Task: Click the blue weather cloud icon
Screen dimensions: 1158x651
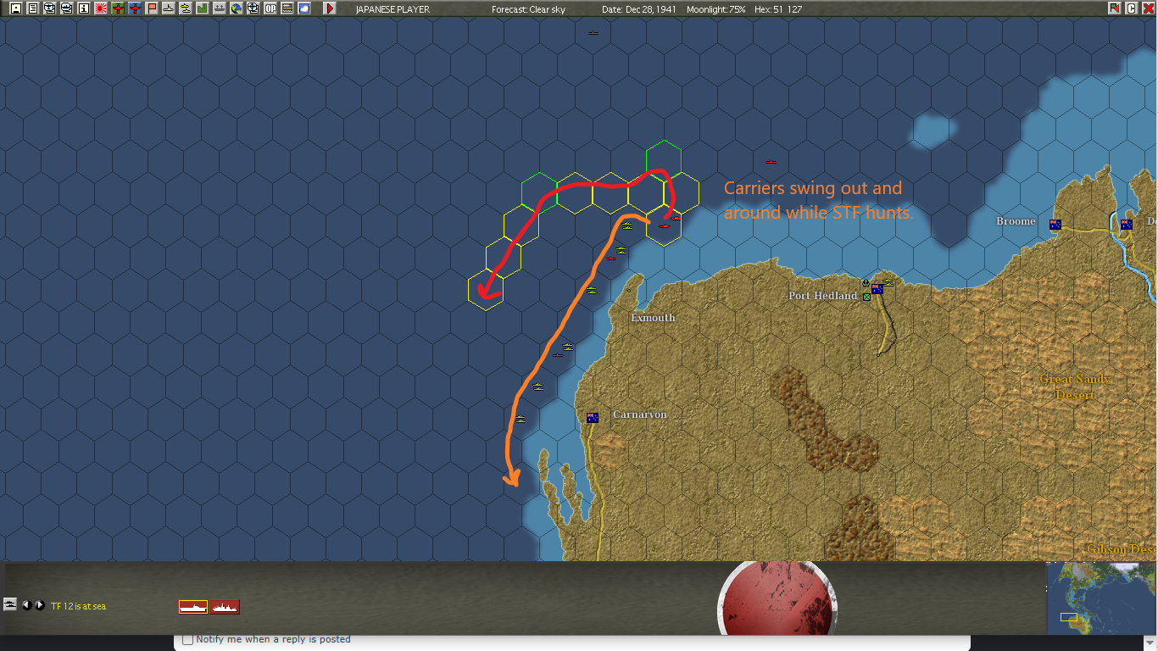Action: 304,8
